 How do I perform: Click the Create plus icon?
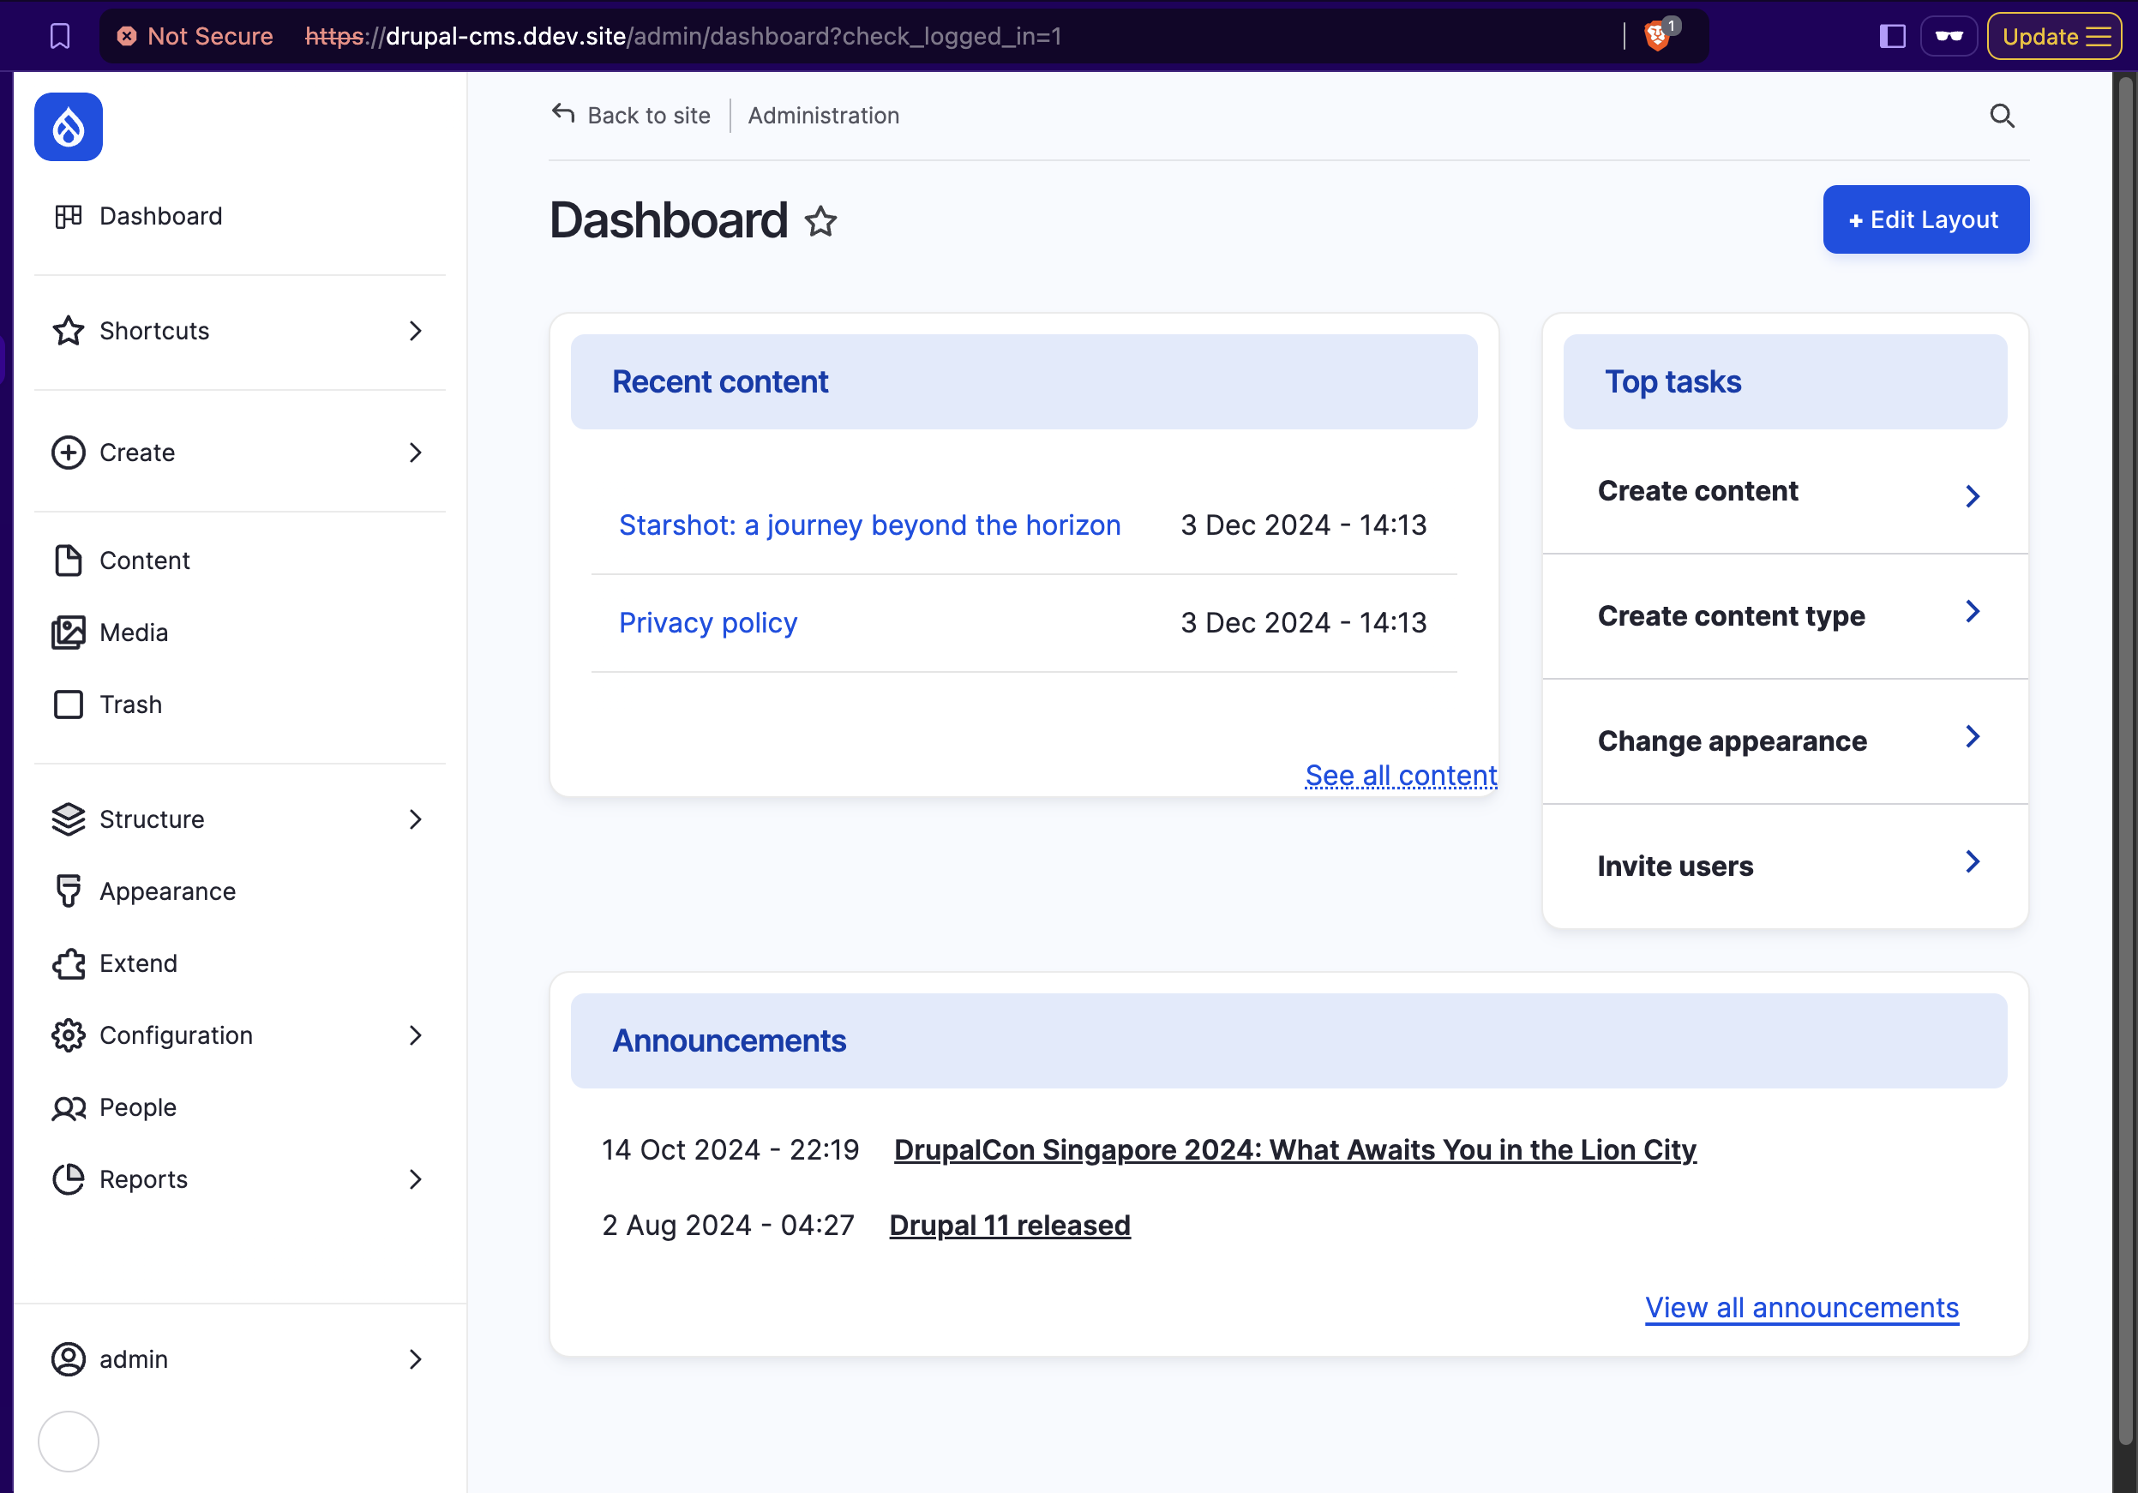click(69, 452)
